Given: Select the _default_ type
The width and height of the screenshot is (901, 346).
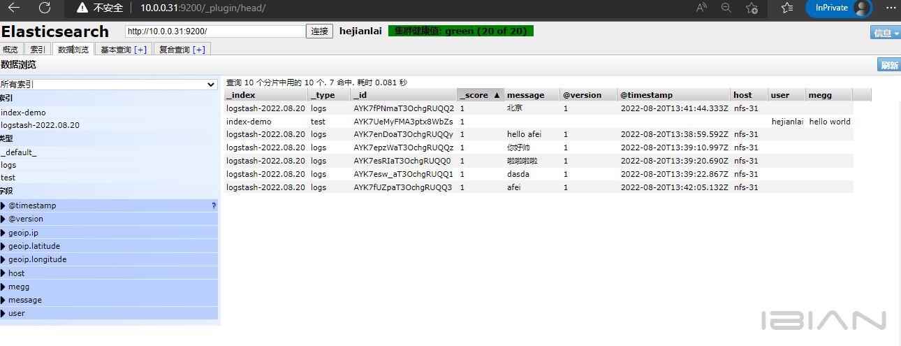Looking at the screenshot, I should [19, 152].
